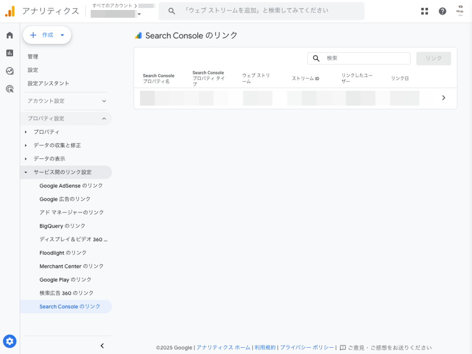This screenshot has height=354, width=472.
Task: Open プライバシー ポリシー footer link
Action: (x=307, y=348)
